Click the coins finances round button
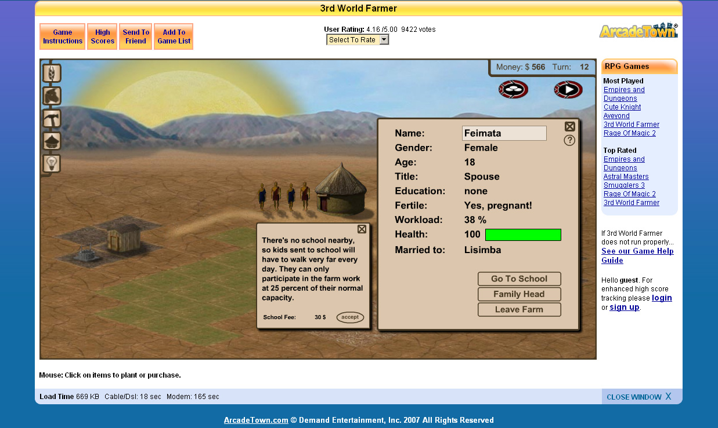The width and height of the screenshot is (718, 428). coord(513,89)
